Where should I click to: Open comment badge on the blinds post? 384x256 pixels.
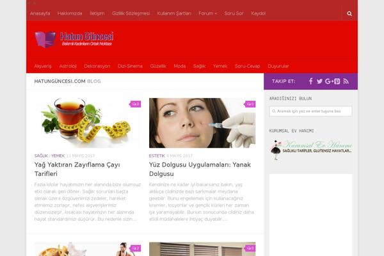click(x=250, y=248)
